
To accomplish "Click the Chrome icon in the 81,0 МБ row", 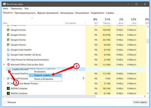I will point(8,35).
